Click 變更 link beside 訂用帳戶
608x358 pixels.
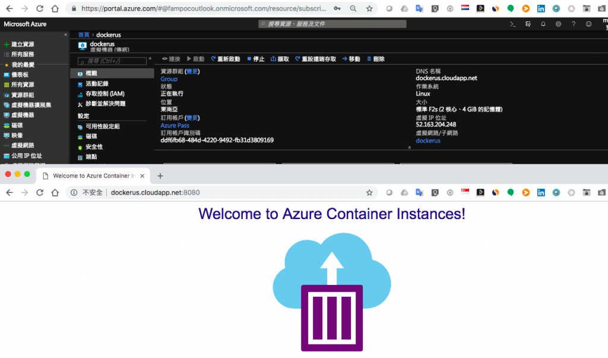(192, 118)
